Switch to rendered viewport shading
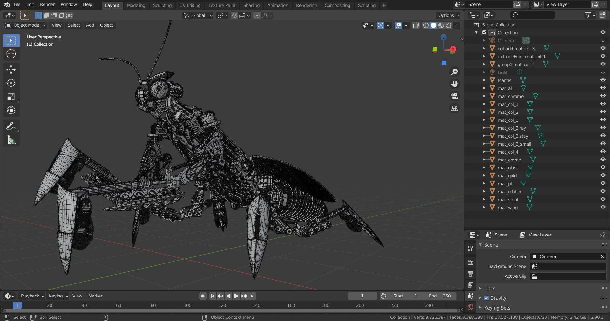 pos(449,25)
